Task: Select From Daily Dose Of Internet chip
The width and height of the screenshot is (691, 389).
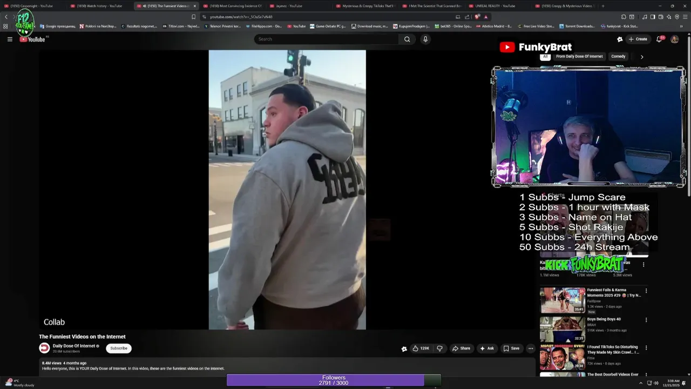Action: (579, 56)
